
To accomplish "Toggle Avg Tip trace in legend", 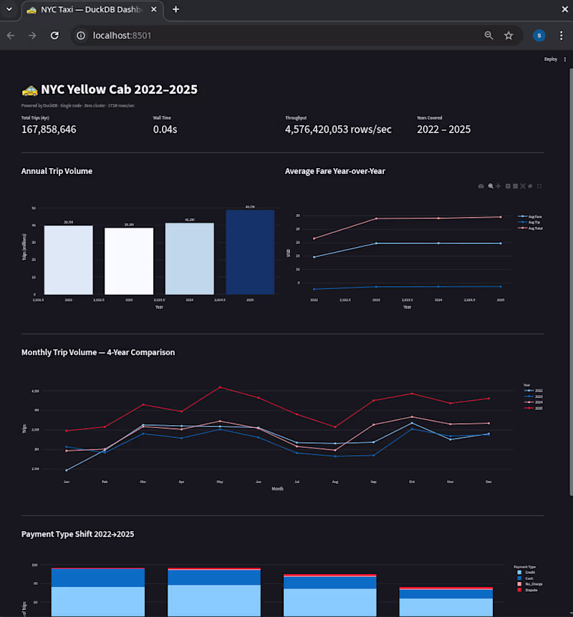I will coord(530,223).
